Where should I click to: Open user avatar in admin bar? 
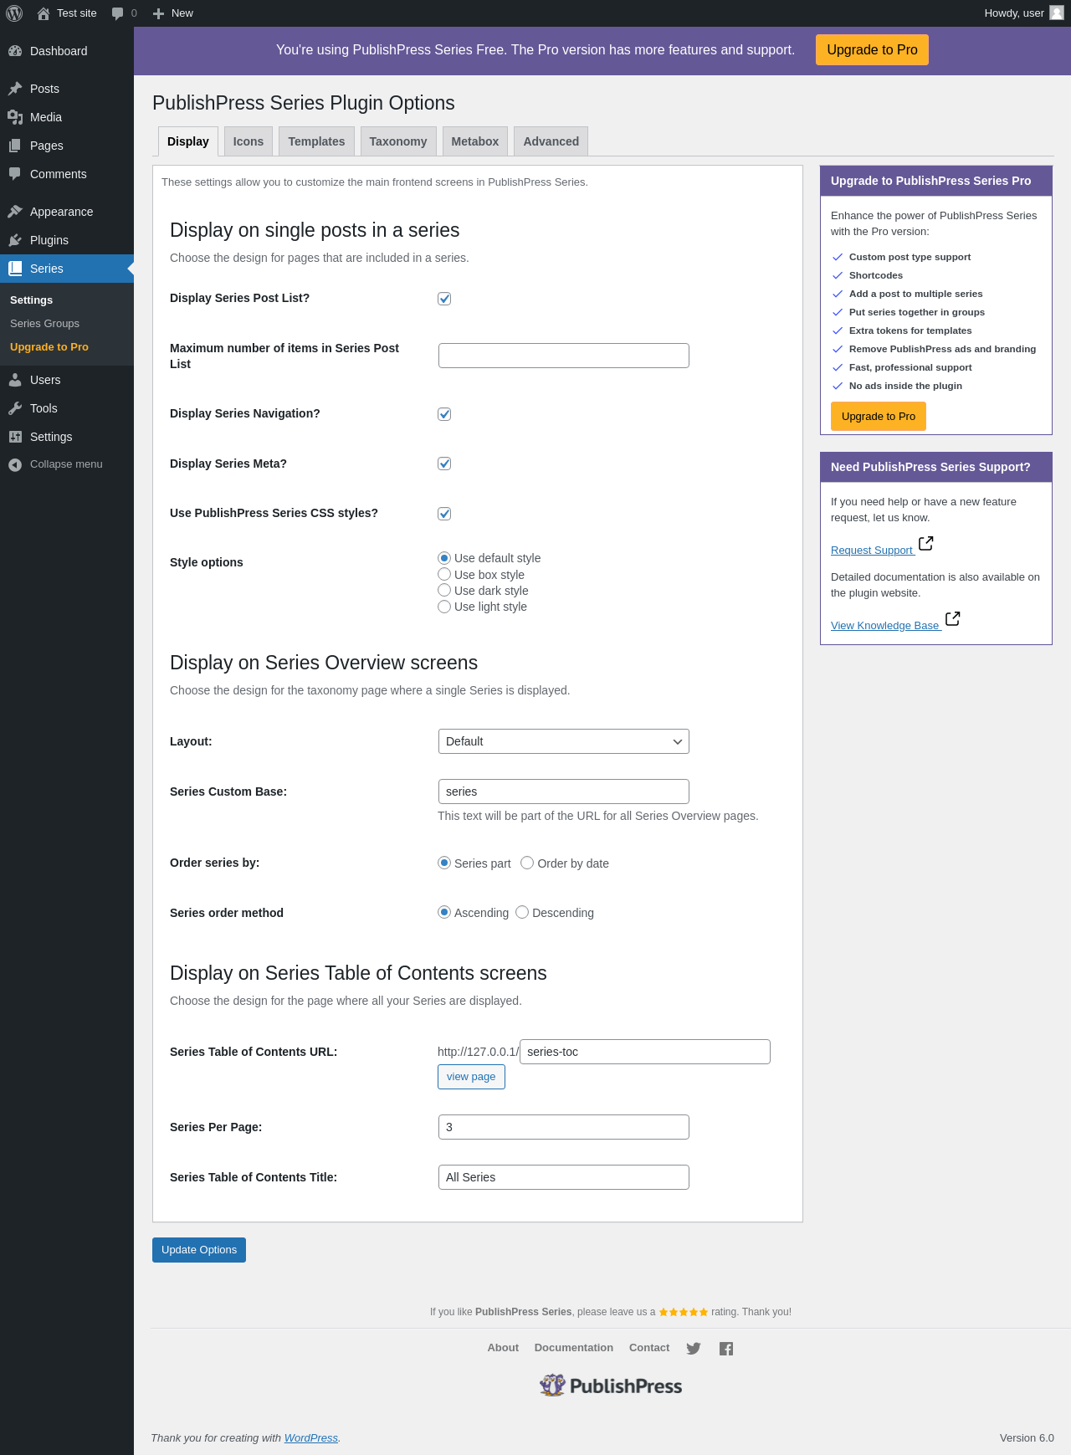(x=1057, y=13)
